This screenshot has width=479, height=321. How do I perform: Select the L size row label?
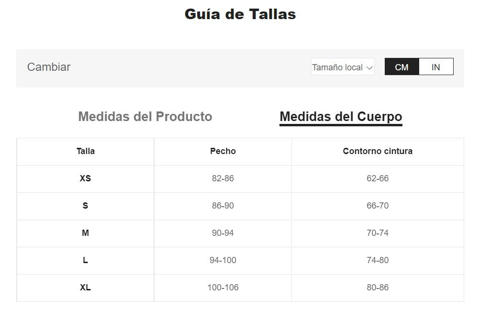coord(85,260)
